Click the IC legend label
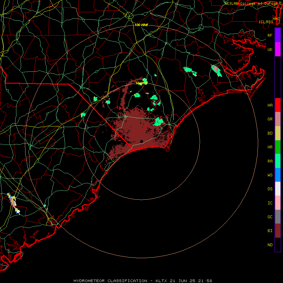 tap(270, 203)
